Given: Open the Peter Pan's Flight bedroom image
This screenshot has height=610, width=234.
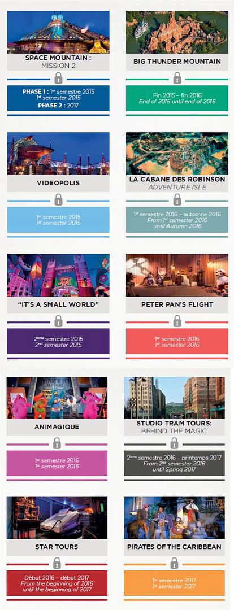Looking at the screenshot, I should click(x=177, y=275).
